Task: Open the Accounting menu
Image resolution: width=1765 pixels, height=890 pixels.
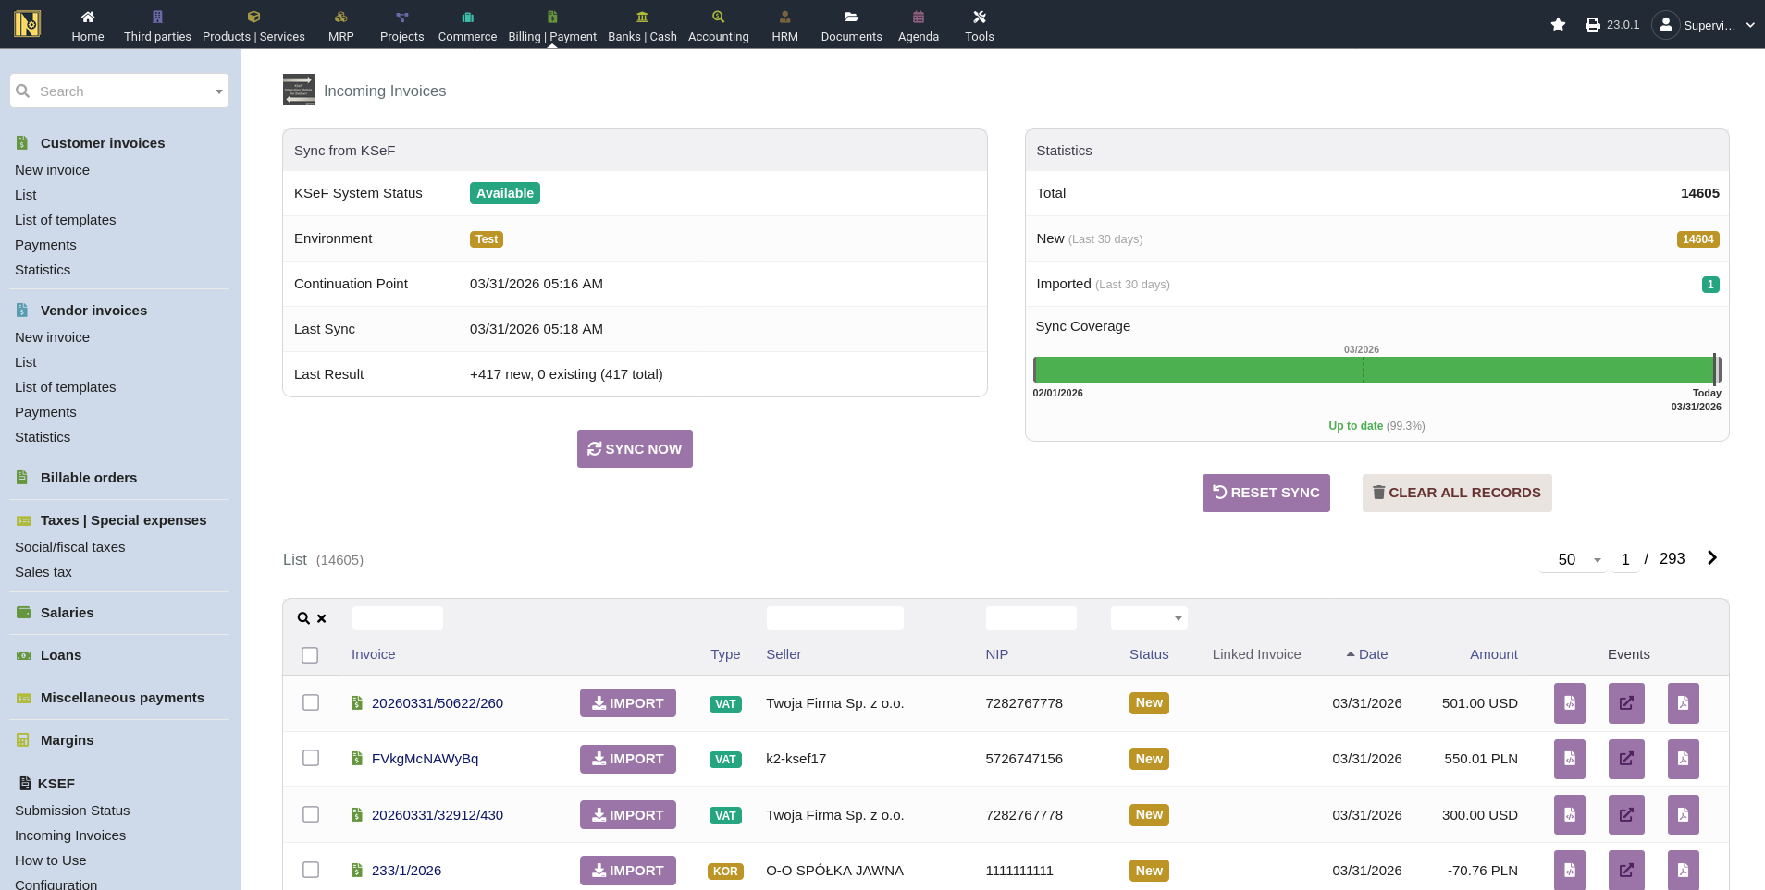Action: coord(718,25)
